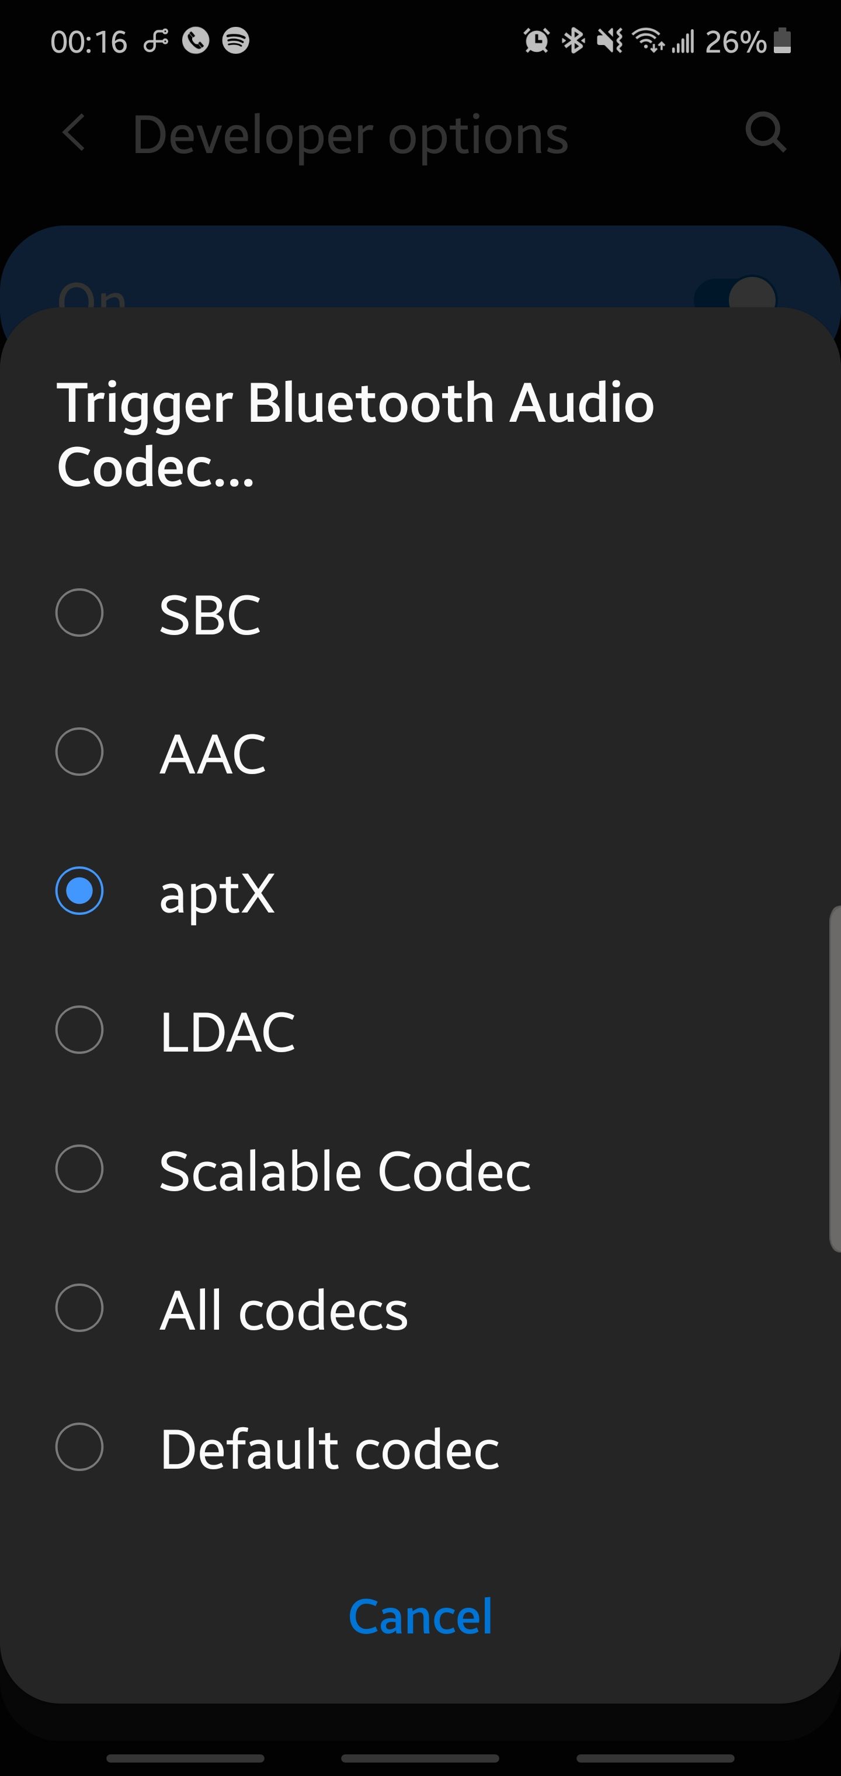
Task: Select Scalable Codec radio button
Action: click(80, 1169)
